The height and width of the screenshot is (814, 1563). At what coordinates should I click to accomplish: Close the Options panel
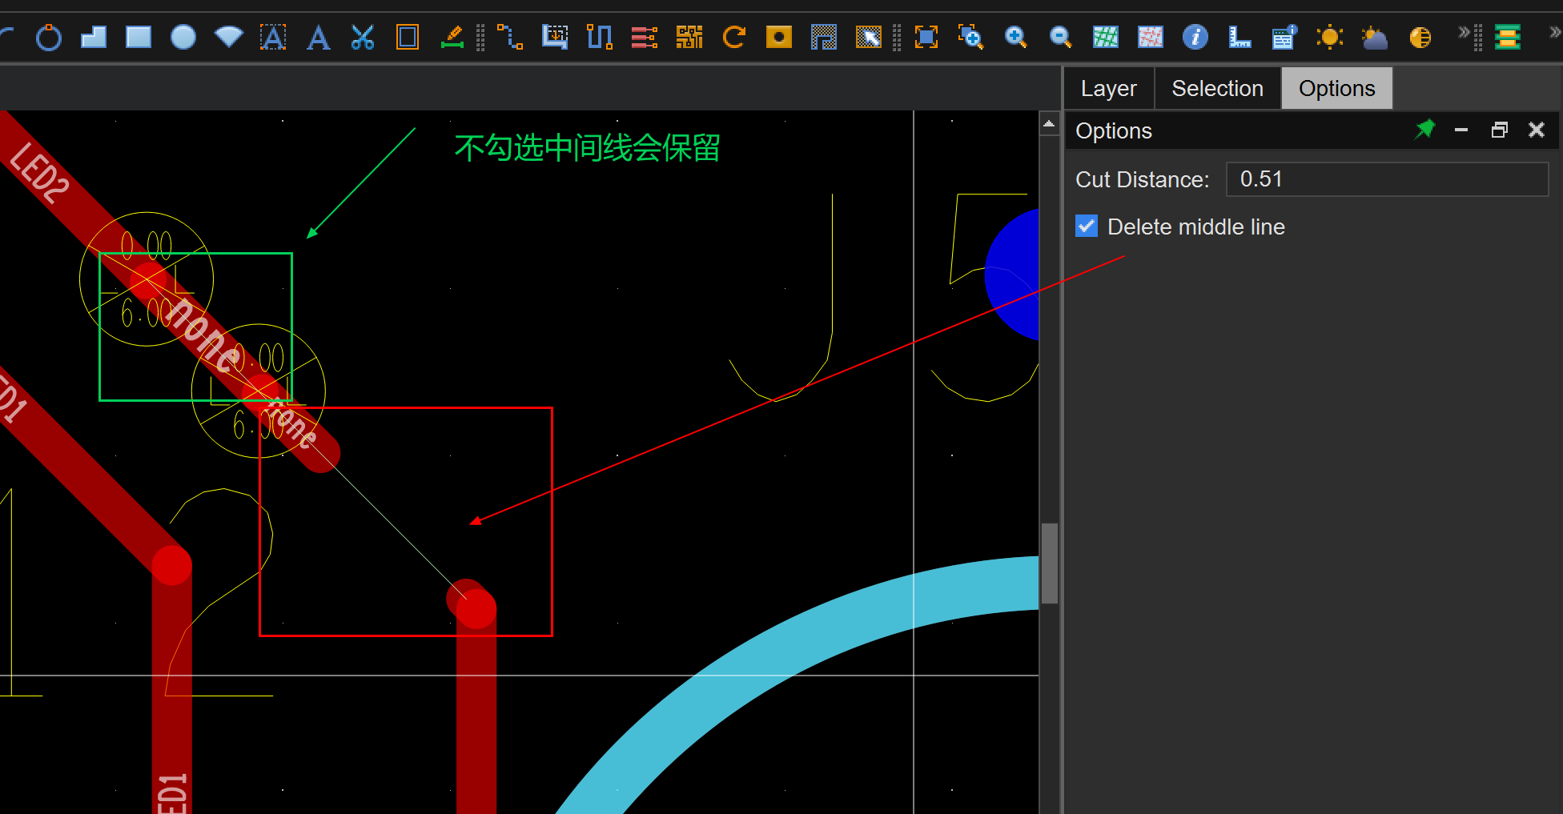tap(1536, 130)
